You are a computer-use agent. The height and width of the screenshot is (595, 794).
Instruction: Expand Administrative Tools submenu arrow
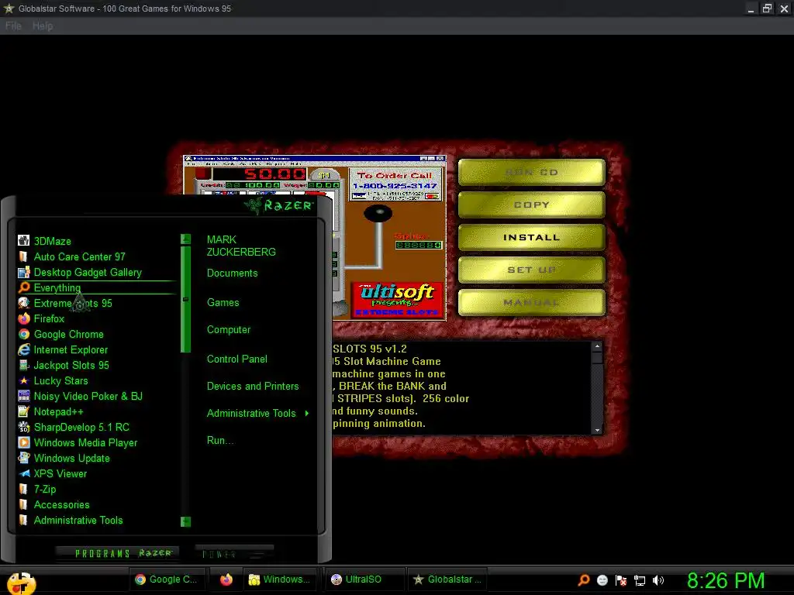(307, 414)
